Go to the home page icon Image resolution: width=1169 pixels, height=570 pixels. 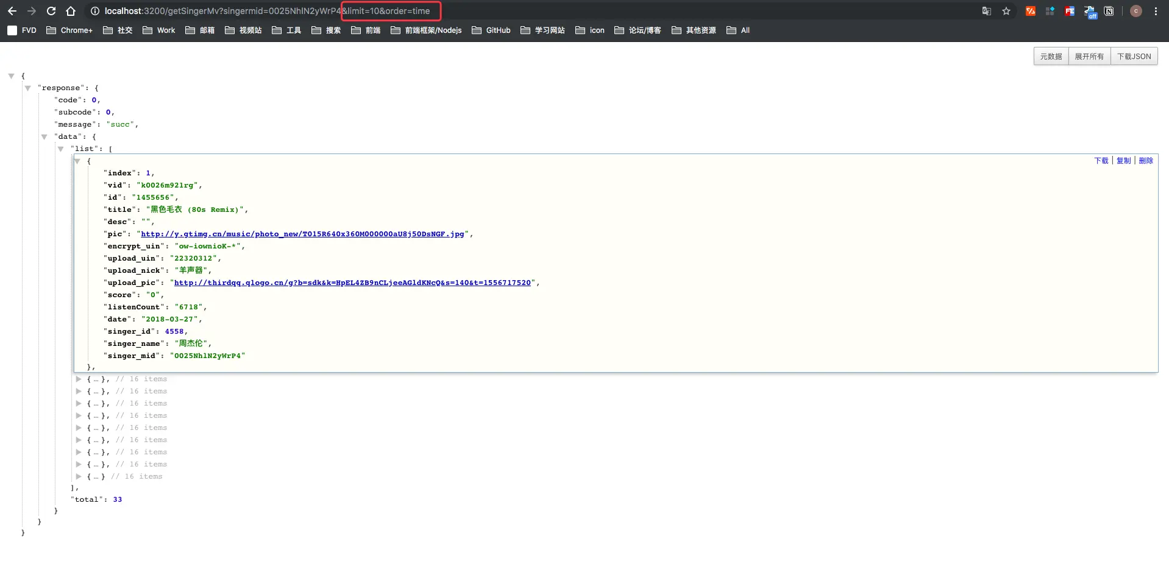click(71, 11)
